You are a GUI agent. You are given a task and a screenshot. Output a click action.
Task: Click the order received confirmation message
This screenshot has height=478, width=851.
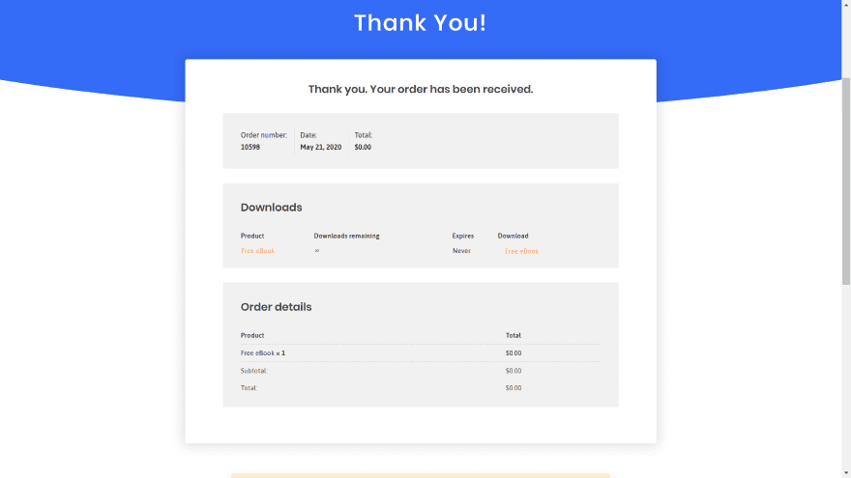[420, 89]
